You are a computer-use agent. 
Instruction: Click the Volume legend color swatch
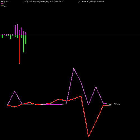[x=2, y=3]
